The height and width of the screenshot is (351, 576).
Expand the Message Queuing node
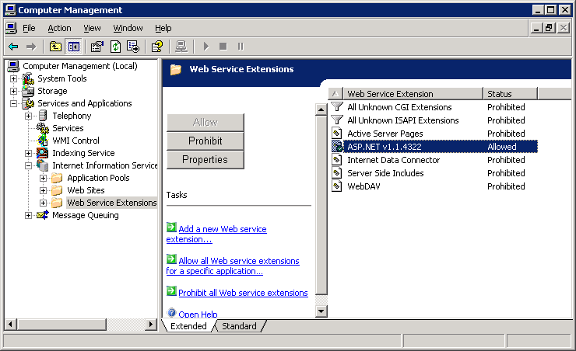point(29,215)
